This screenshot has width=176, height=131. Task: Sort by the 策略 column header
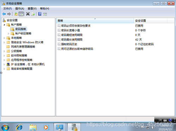pos(95,21)
